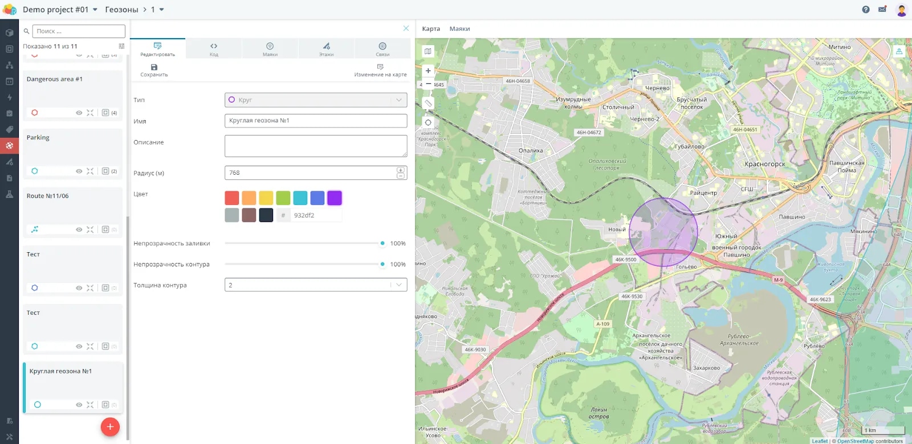The height and width of the screenshot is (444, 912).
Task: Switch to the Маяки tab above the map
Action: (x=459, y=29)
